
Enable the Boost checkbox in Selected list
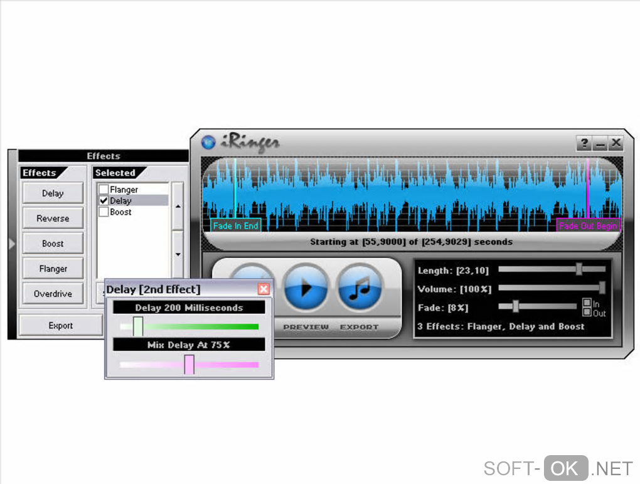(104, 212)
